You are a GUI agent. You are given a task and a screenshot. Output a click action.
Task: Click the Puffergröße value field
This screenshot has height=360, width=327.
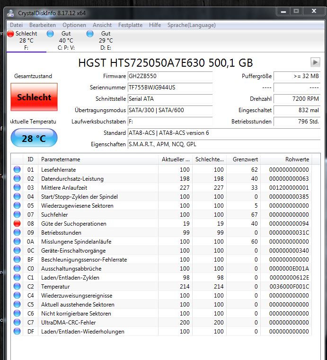coord(297,76)
